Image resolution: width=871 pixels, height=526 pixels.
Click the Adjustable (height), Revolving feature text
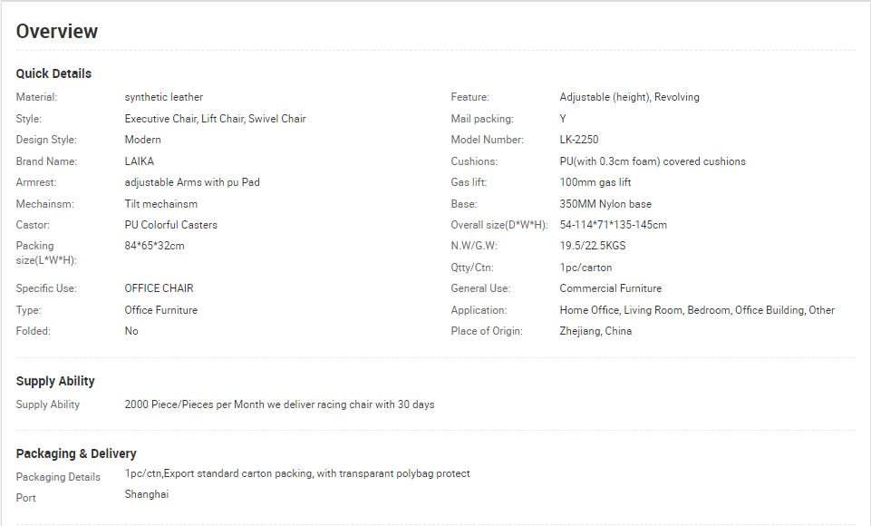[629, 97]
